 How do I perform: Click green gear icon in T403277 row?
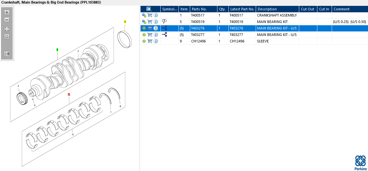[144, 35]
